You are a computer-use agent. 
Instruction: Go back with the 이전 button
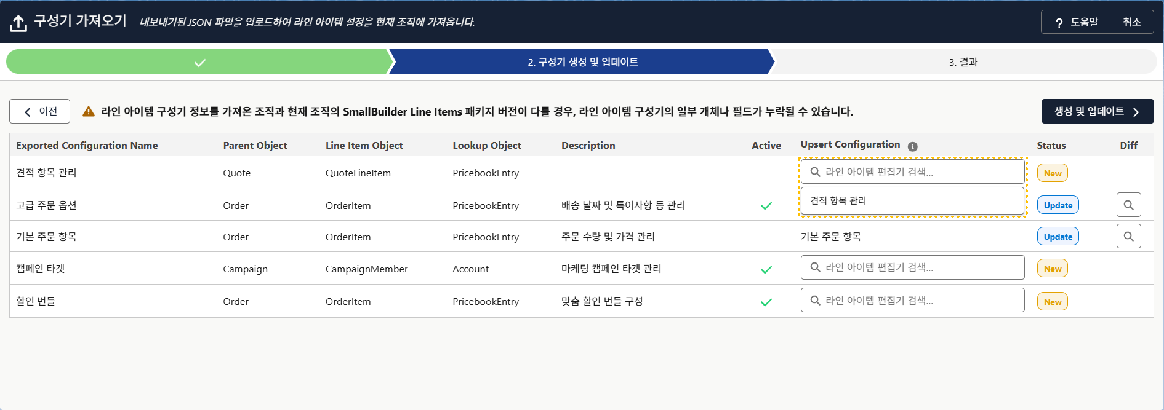pos(40,111)
